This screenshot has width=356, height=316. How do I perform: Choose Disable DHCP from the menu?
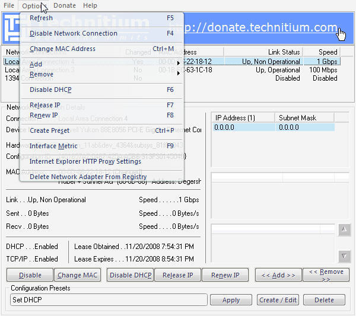click(x=101, y=90)
